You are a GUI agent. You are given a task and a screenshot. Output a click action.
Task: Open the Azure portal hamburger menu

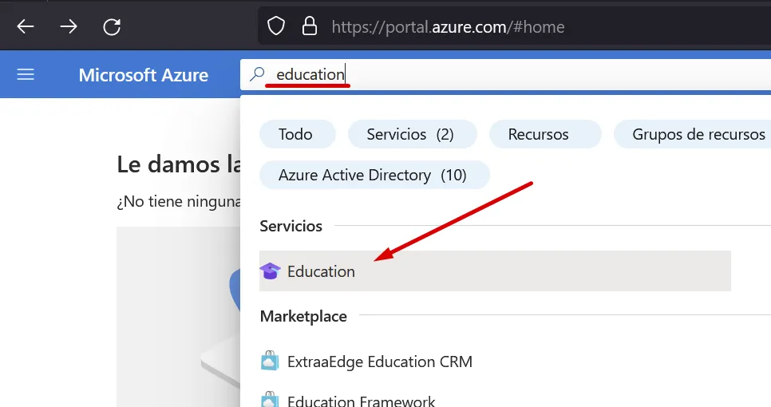[26, 75]
